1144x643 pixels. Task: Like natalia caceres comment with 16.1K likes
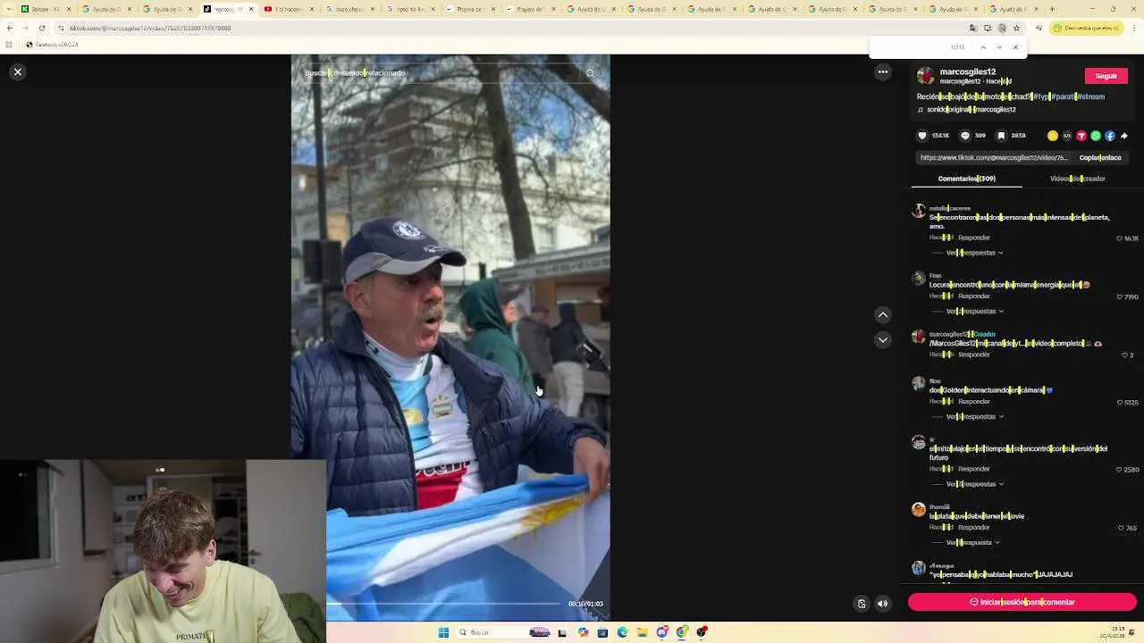point(1119,238)
